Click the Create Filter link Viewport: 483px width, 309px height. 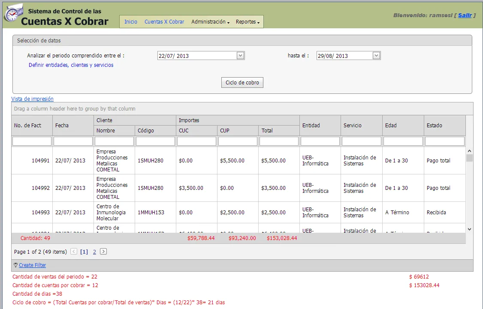pyautogui.click(x=33, y=265)
